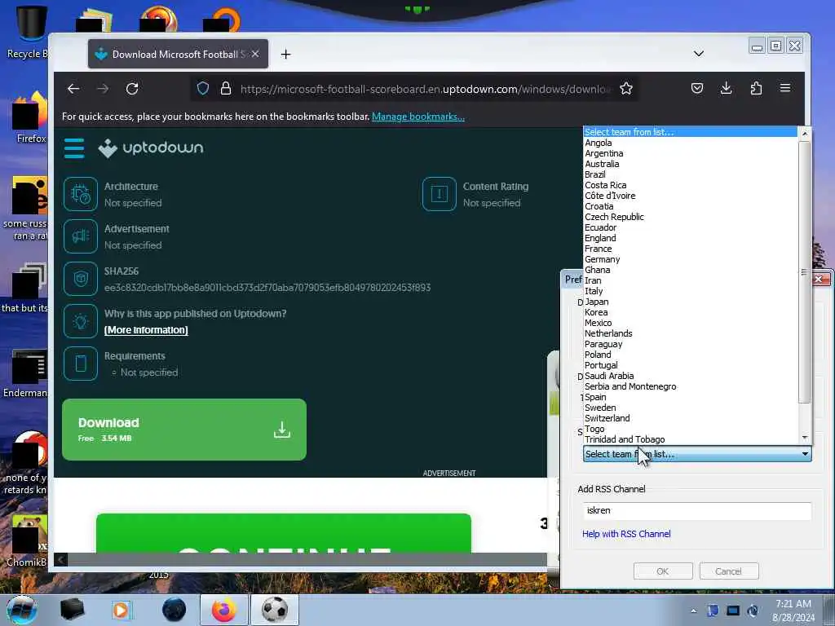Click the SHA256 shield icon
The height and width of the screenshot is (626, 835).
coord(81,279)
